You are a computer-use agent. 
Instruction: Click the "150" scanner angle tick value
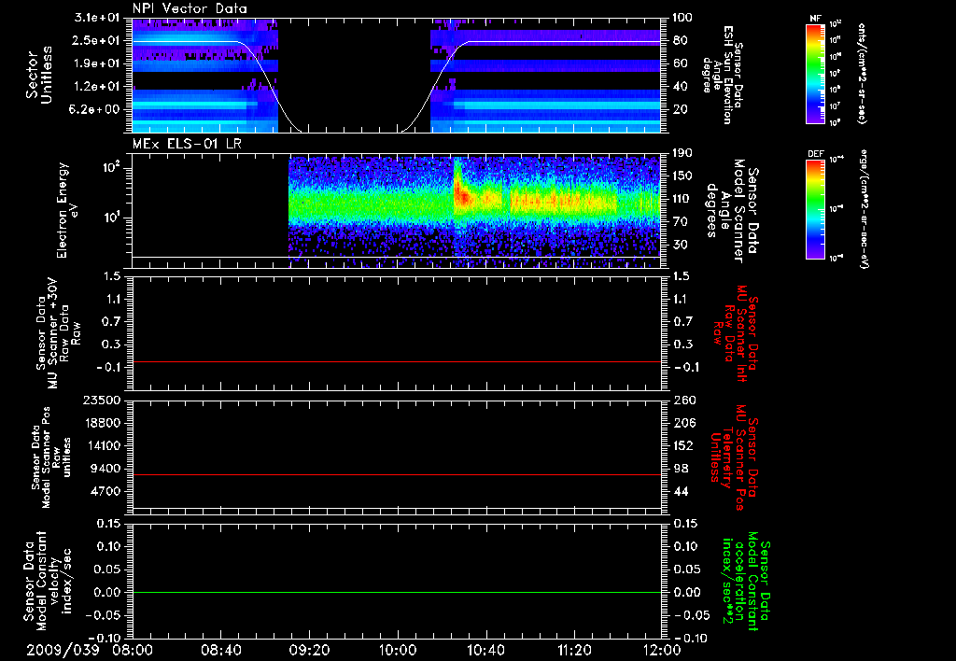click(x=682, y=176)
